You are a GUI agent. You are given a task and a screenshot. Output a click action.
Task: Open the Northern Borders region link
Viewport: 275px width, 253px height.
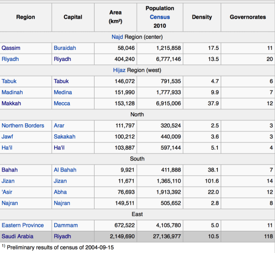[x=23, y=126]
